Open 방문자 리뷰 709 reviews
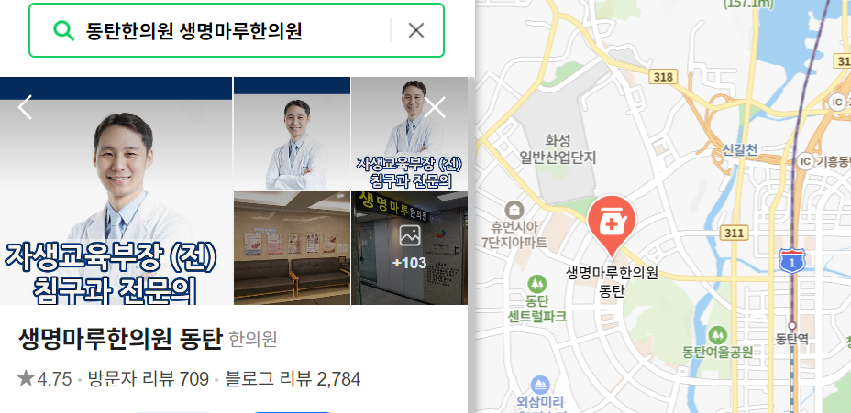851x413 pixels. click(x=149, y=379)
